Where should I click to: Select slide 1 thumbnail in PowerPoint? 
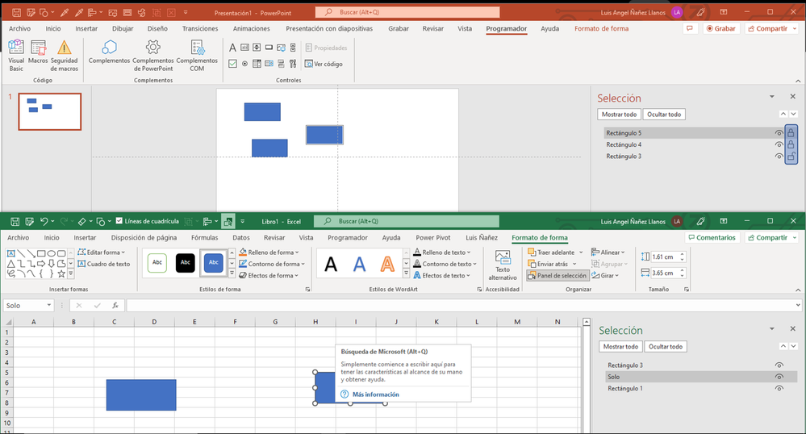point(50,111)
